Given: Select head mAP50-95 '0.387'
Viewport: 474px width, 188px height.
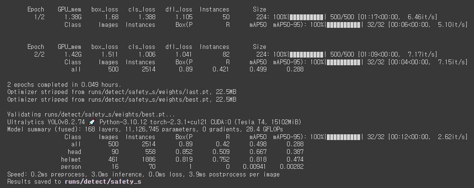Looking at the screenshot, I should point(295,152).
